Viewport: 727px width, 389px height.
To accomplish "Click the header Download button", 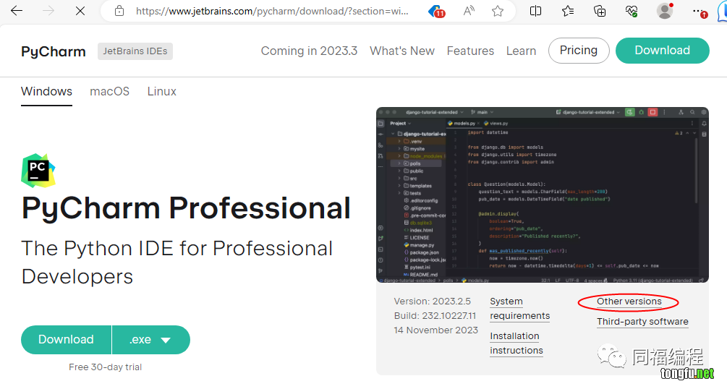I will click(x=662, y=51).
